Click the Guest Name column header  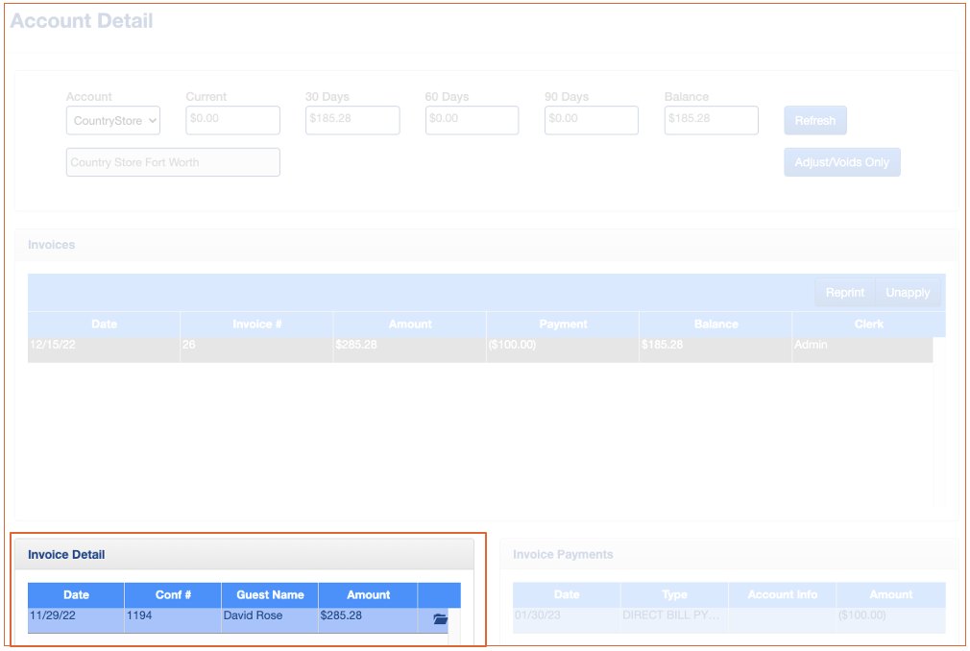pyautogui.click(x=270, y=595)
